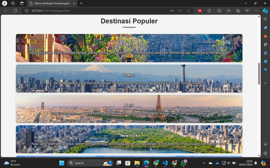Open the weather widget showing 27°C Berawan
This screenshot has height=168, width=270.
tap(12, 163)
